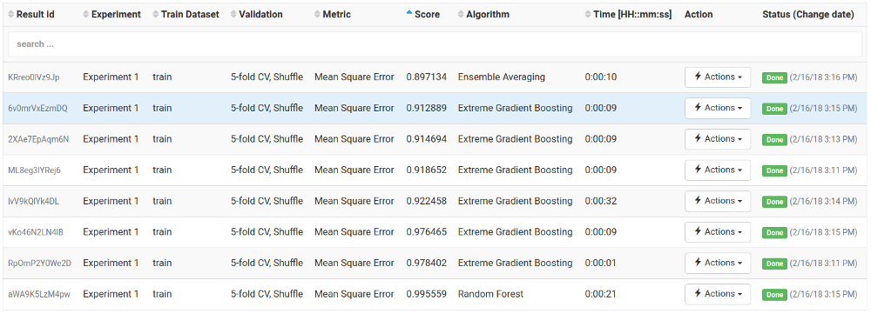Click sort arrows beside Experiment header

85,15
